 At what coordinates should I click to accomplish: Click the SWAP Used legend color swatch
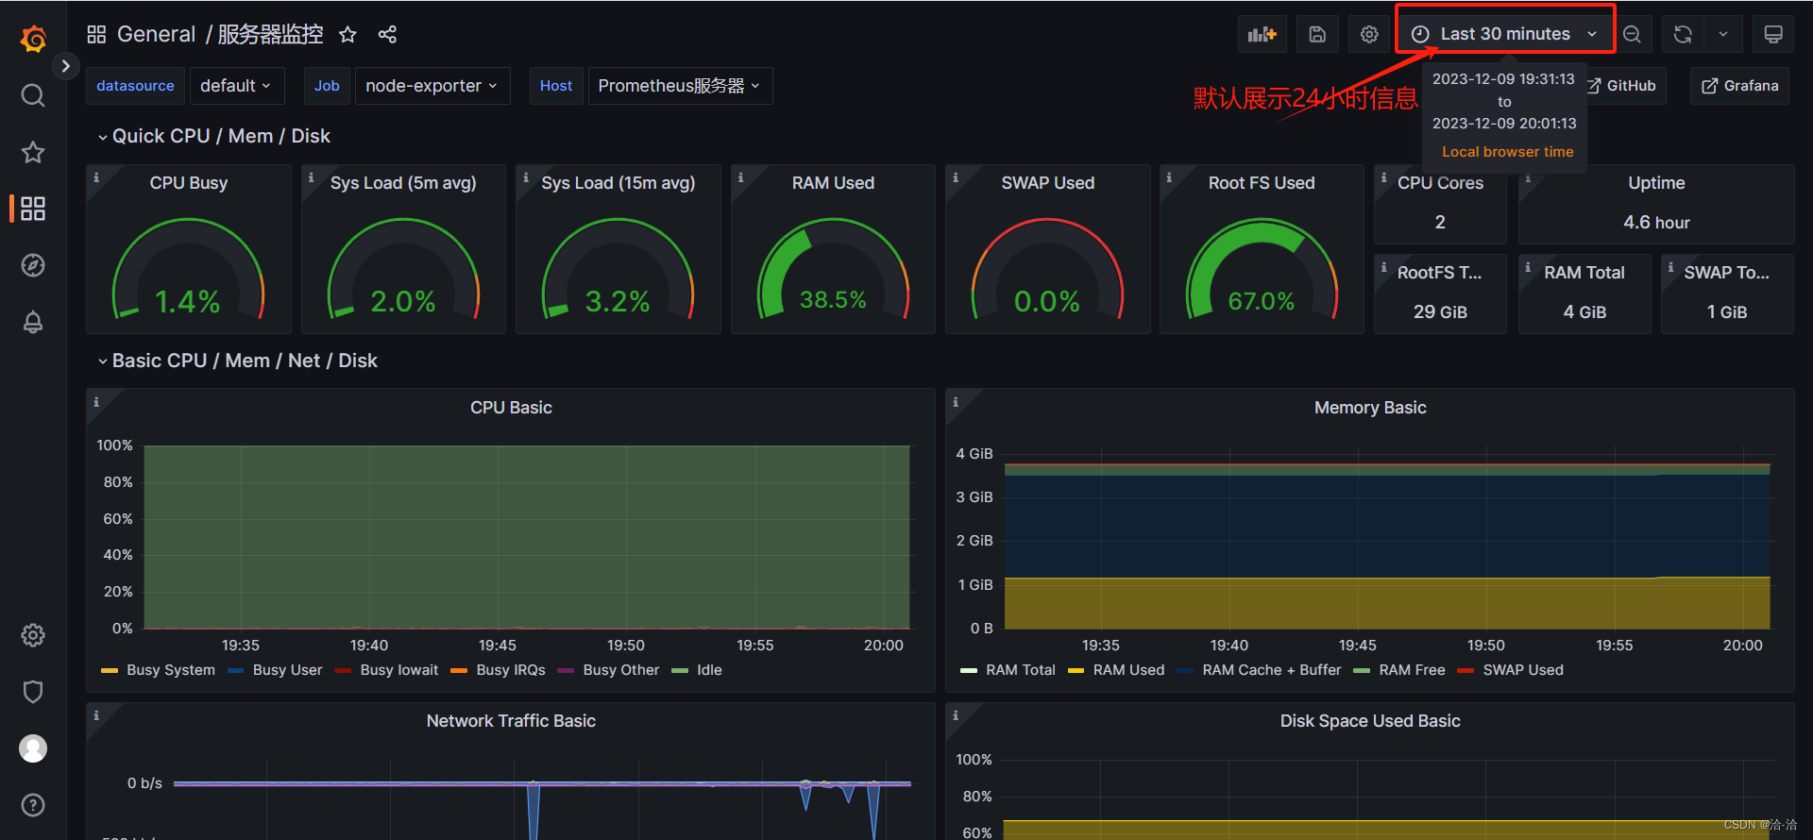click(1466, 671)
